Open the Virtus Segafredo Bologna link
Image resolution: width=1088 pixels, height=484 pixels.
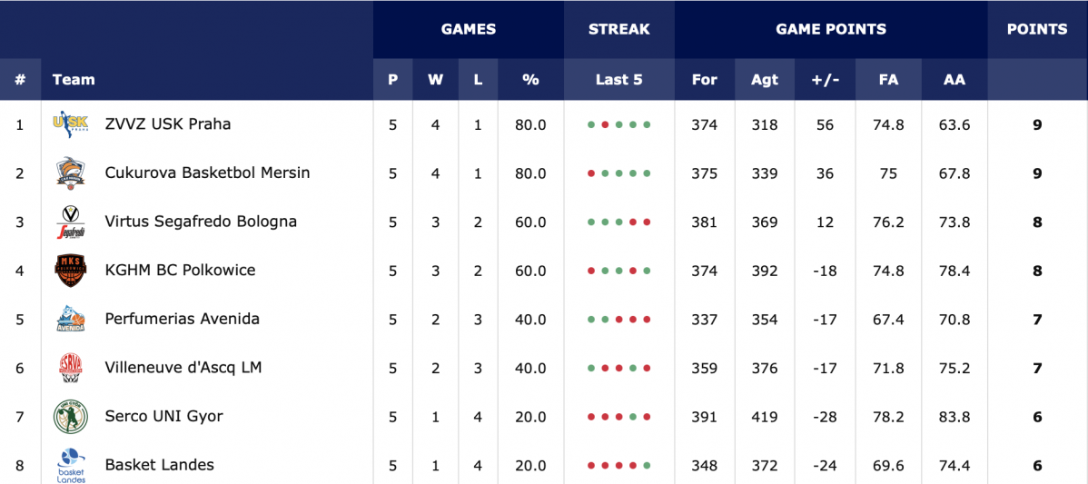coord(202,222)
